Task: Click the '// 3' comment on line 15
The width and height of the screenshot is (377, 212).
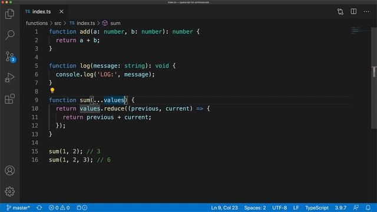Action: coord(93,151)
